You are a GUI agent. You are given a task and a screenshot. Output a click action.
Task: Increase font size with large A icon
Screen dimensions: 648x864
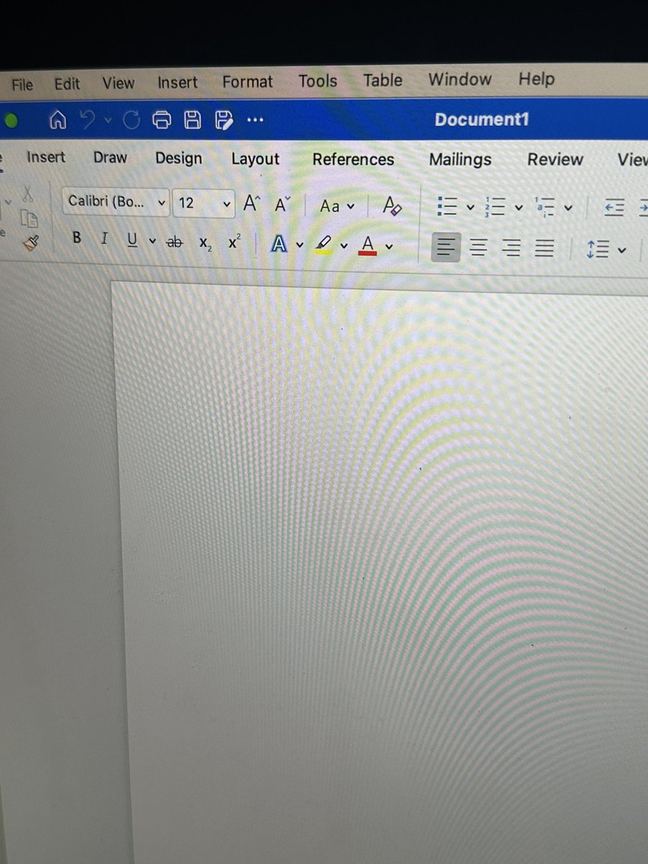251,204
